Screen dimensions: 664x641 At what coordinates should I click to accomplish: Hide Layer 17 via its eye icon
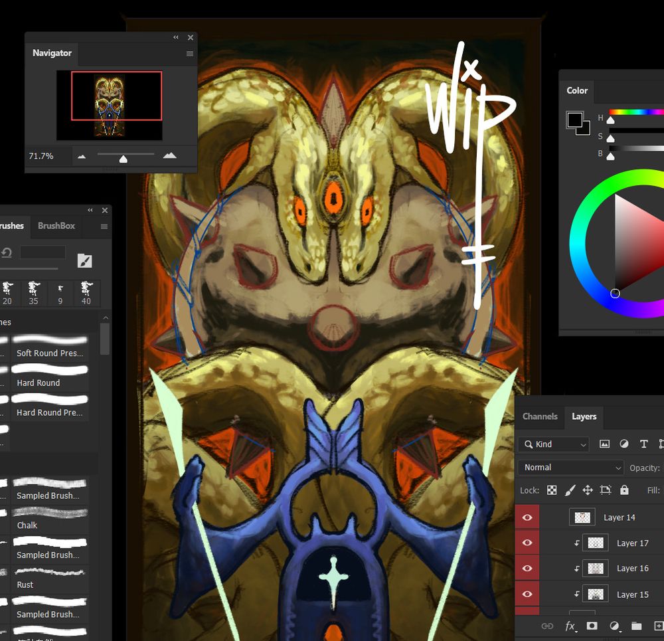click(527, 543)
